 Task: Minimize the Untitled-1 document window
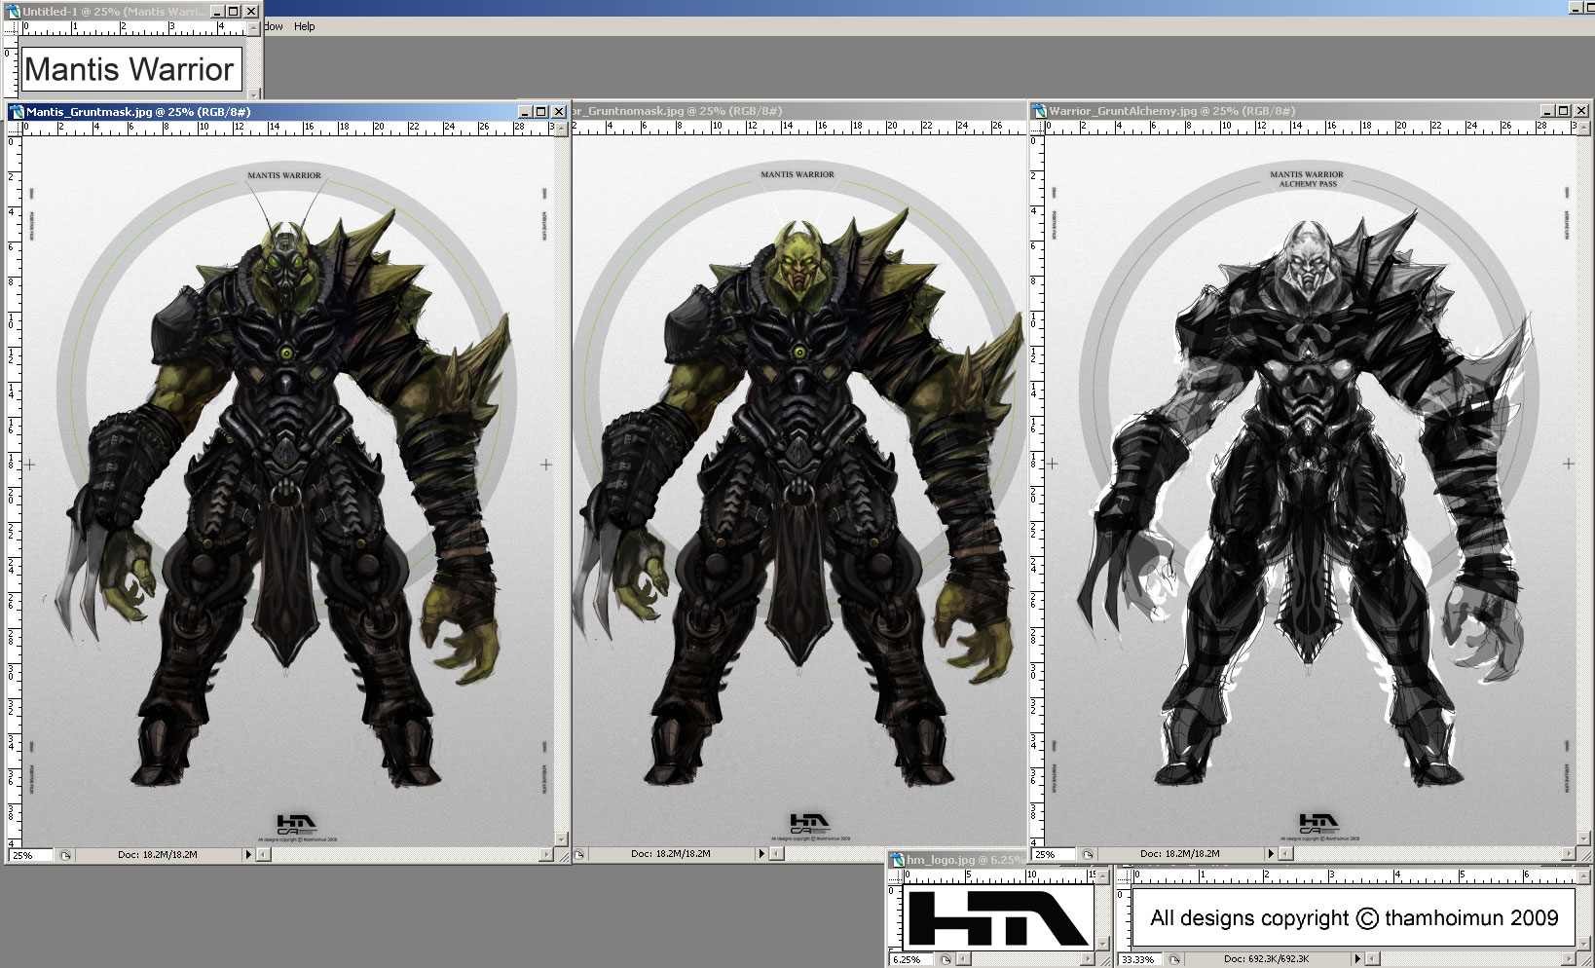point(217,12)
